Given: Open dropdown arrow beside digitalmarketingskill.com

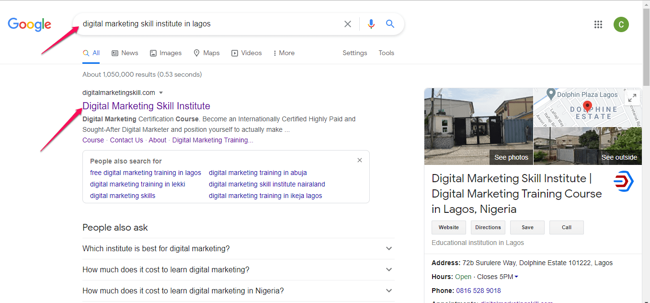Looking at the screenshot, I should [x=161, y=93].
